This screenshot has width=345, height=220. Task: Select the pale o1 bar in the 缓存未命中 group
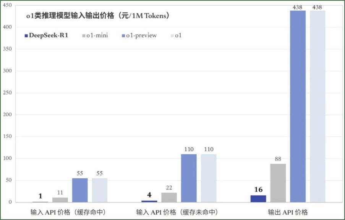[x=209, y=178]
